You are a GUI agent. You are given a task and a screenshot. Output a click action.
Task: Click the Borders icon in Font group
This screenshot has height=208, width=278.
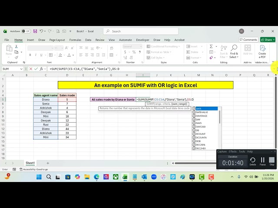click(x=51, y=55)
